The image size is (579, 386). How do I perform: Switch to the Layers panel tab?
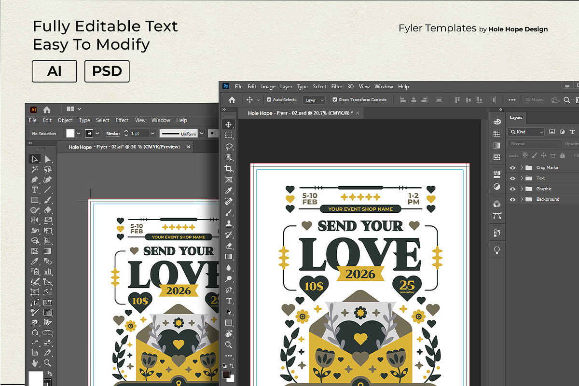tap(516, 117)
